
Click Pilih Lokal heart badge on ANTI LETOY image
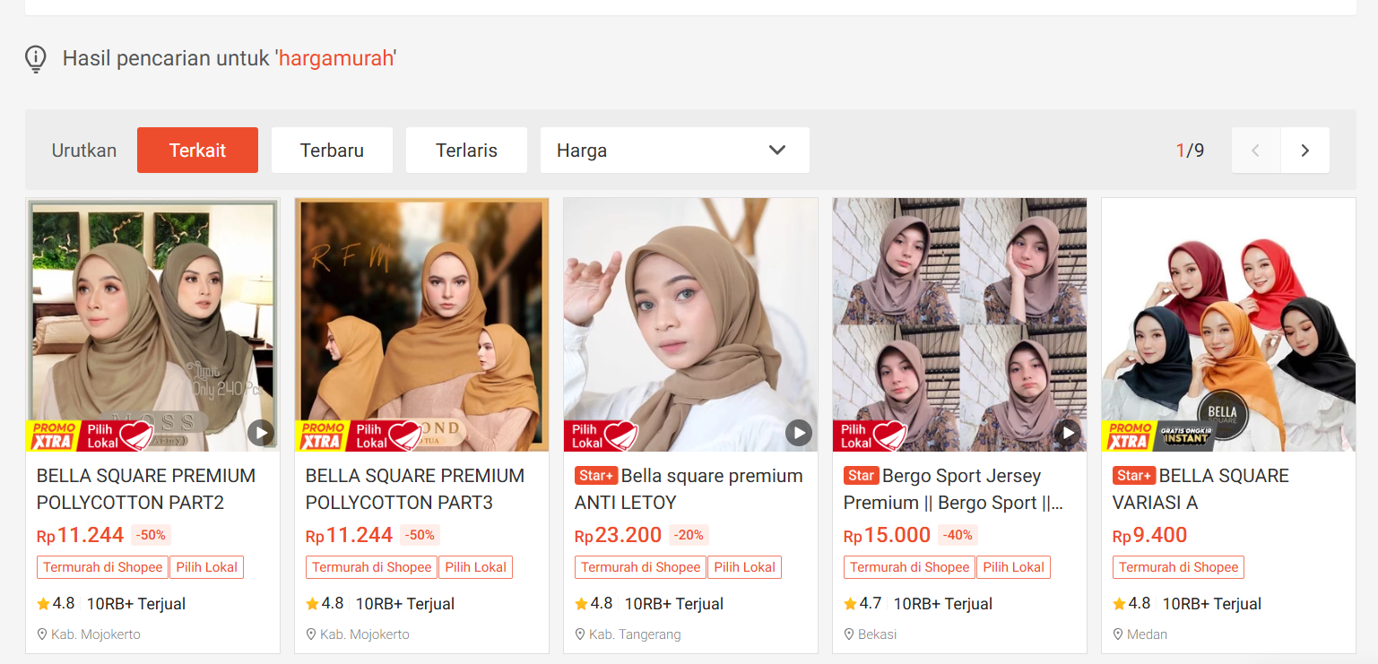click(602, 435)
